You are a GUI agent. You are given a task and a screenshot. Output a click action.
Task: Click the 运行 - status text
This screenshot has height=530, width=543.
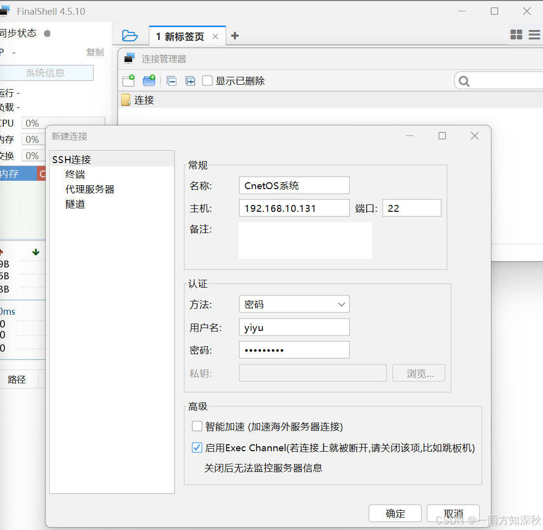click(10, 93)
